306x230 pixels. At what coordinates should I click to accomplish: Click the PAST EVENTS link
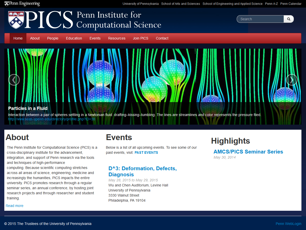point(146,152)
